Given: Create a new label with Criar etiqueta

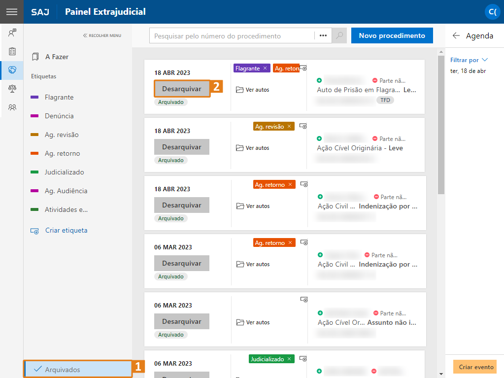Looking at the screenshot, I should pyautogui.click(x=59, y=231).
